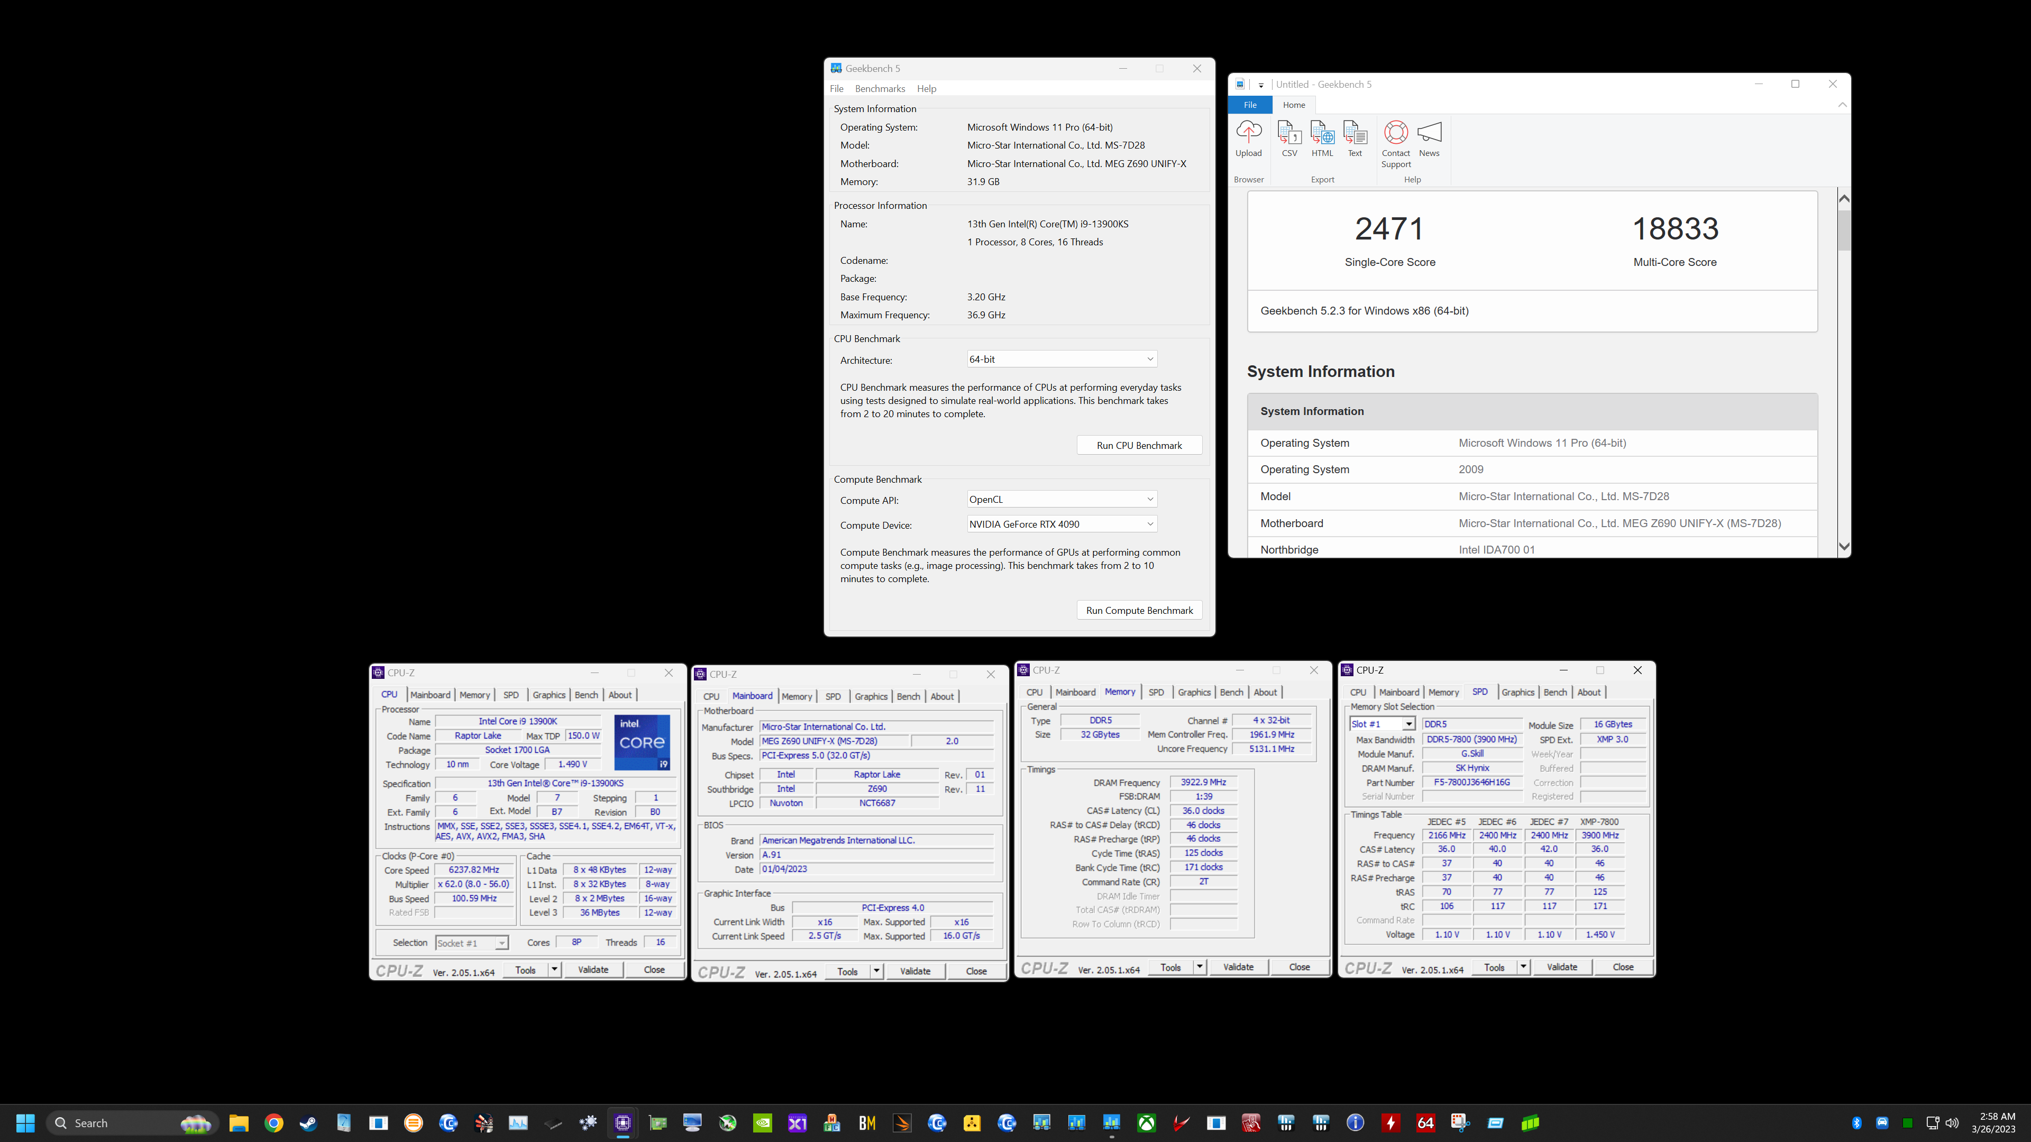Click the 2471 Single-Core Score value
Viewport: 2031px width, 1142px height.
click(1389, 228)
